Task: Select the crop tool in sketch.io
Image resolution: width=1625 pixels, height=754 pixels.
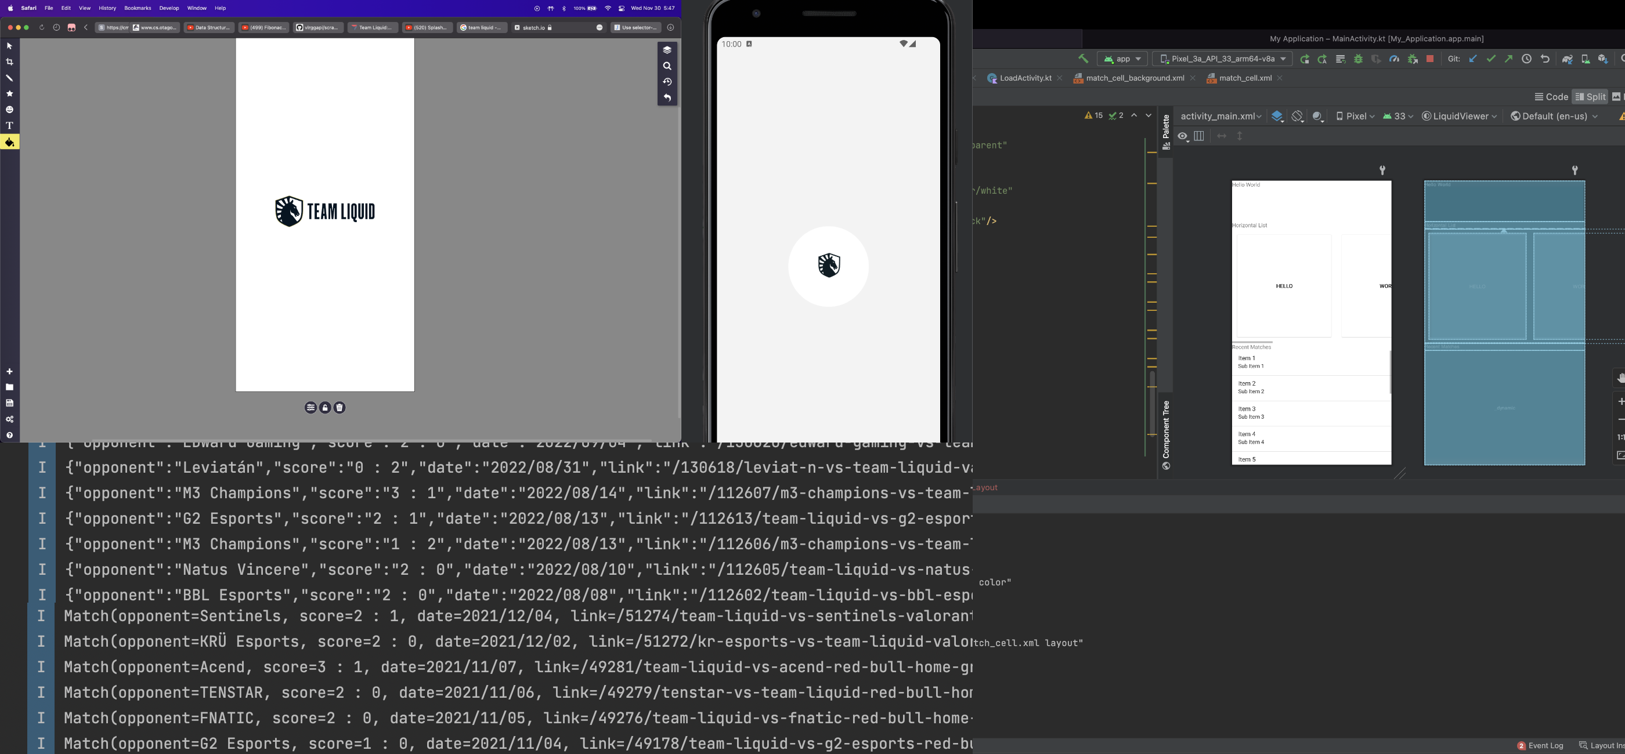Action: click(x=9, y=62)
